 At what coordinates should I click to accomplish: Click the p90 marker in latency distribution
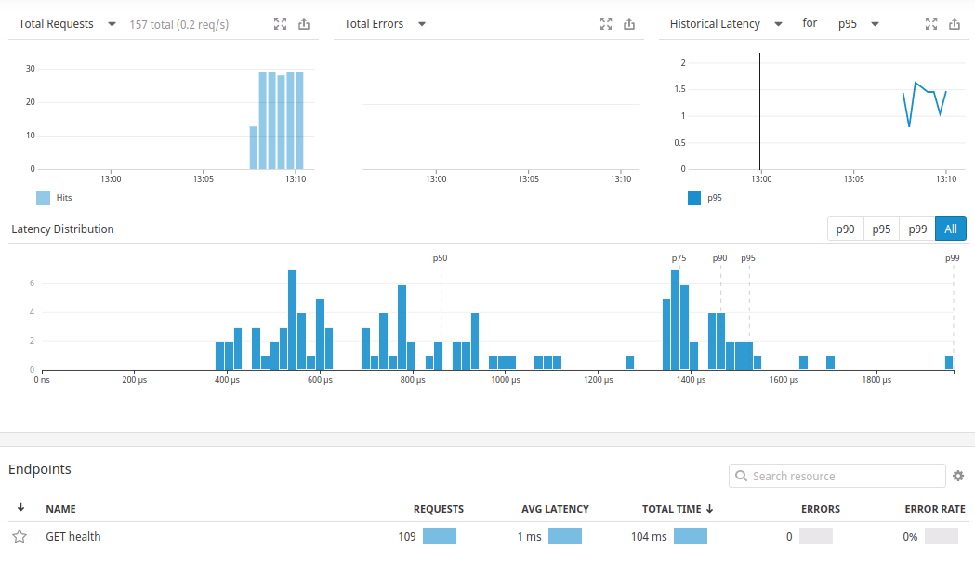pos(719,258)
